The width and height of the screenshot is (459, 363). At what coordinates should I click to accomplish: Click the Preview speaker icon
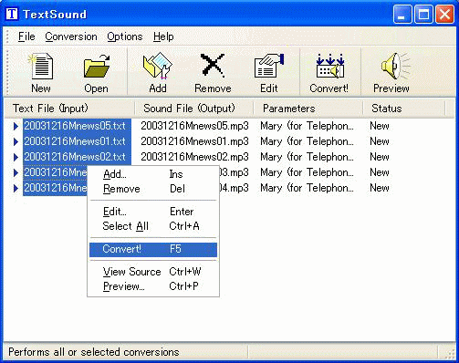[395, 66]
